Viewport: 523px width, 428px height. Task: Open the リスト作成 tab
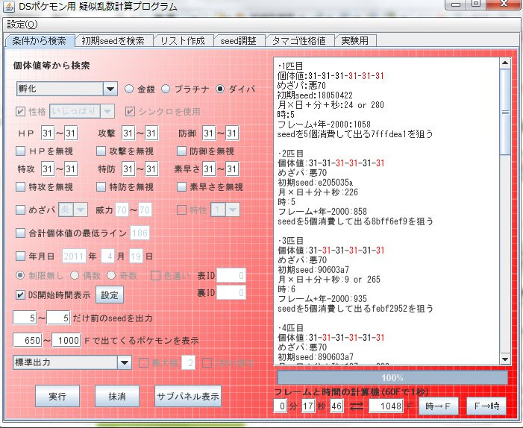click(183, 41)
